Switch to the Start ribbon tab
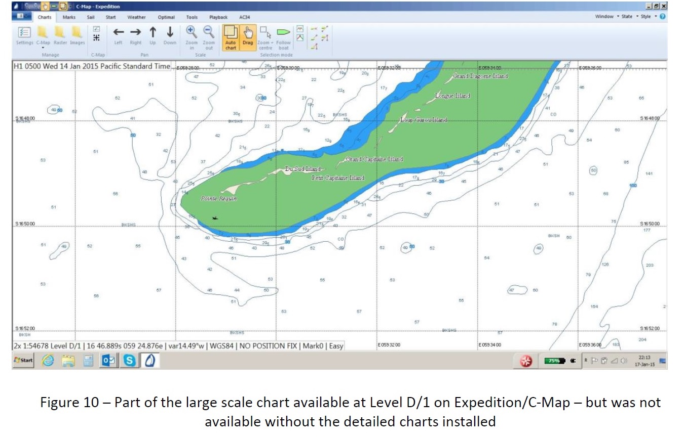The width and height of the screenshot is (684, 439). click(x=110, y=17)
